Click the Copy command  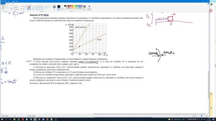click(7, 8)
